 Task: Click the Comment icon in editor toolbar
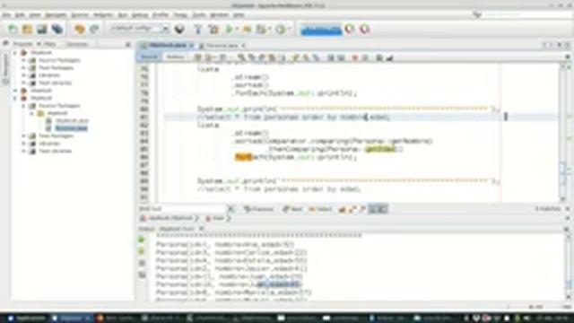[x=379, y=57]
